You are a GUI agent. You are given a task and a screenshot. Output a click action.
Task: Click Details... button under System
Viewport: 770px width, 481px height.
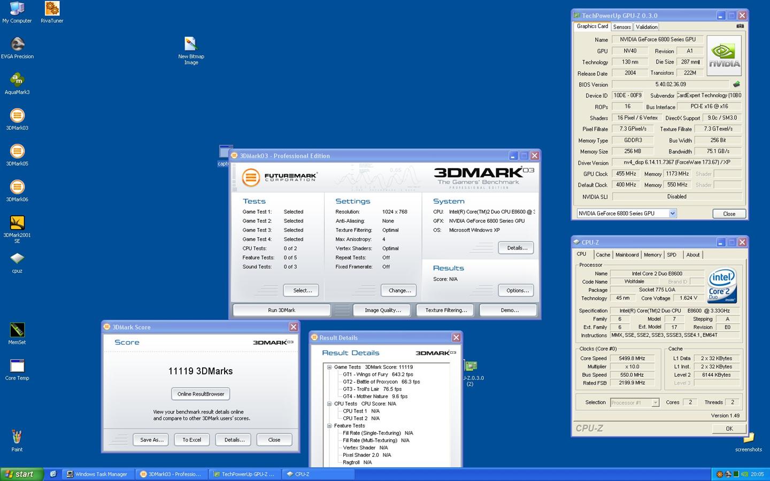click(x=517, y=247)
